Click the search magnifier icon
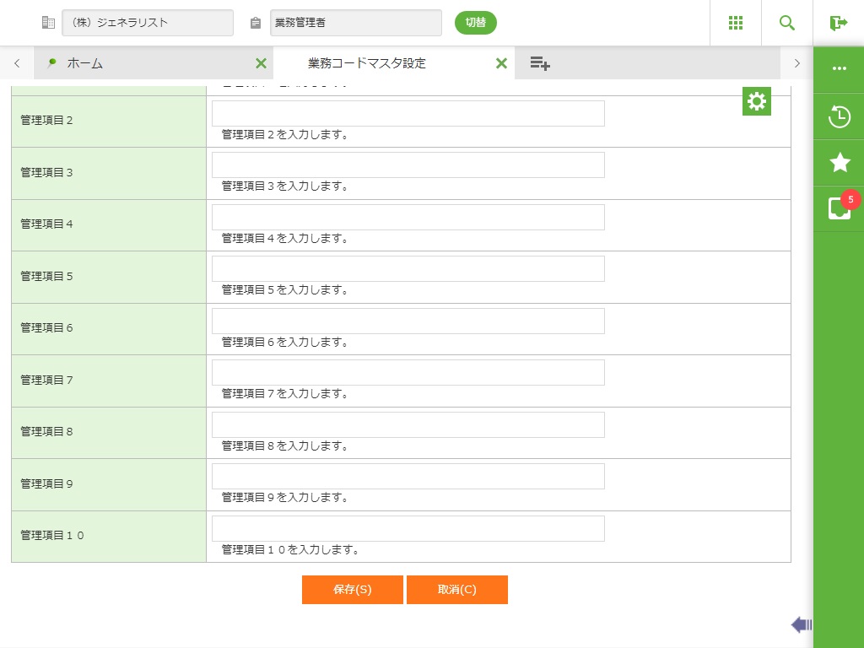This screenshot has height=648, width=864. [787, 23]
